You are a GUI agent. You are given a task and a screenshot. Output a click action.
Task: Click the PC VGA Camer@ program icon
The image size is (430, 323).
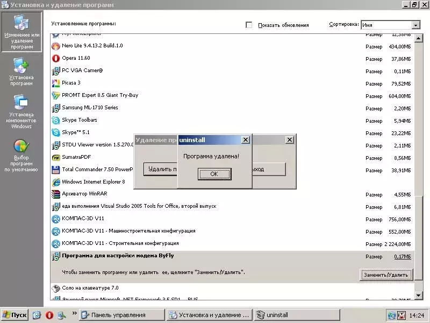56,71
